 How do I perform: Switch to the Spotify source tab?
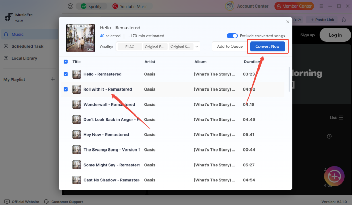[x=91, y=6]
